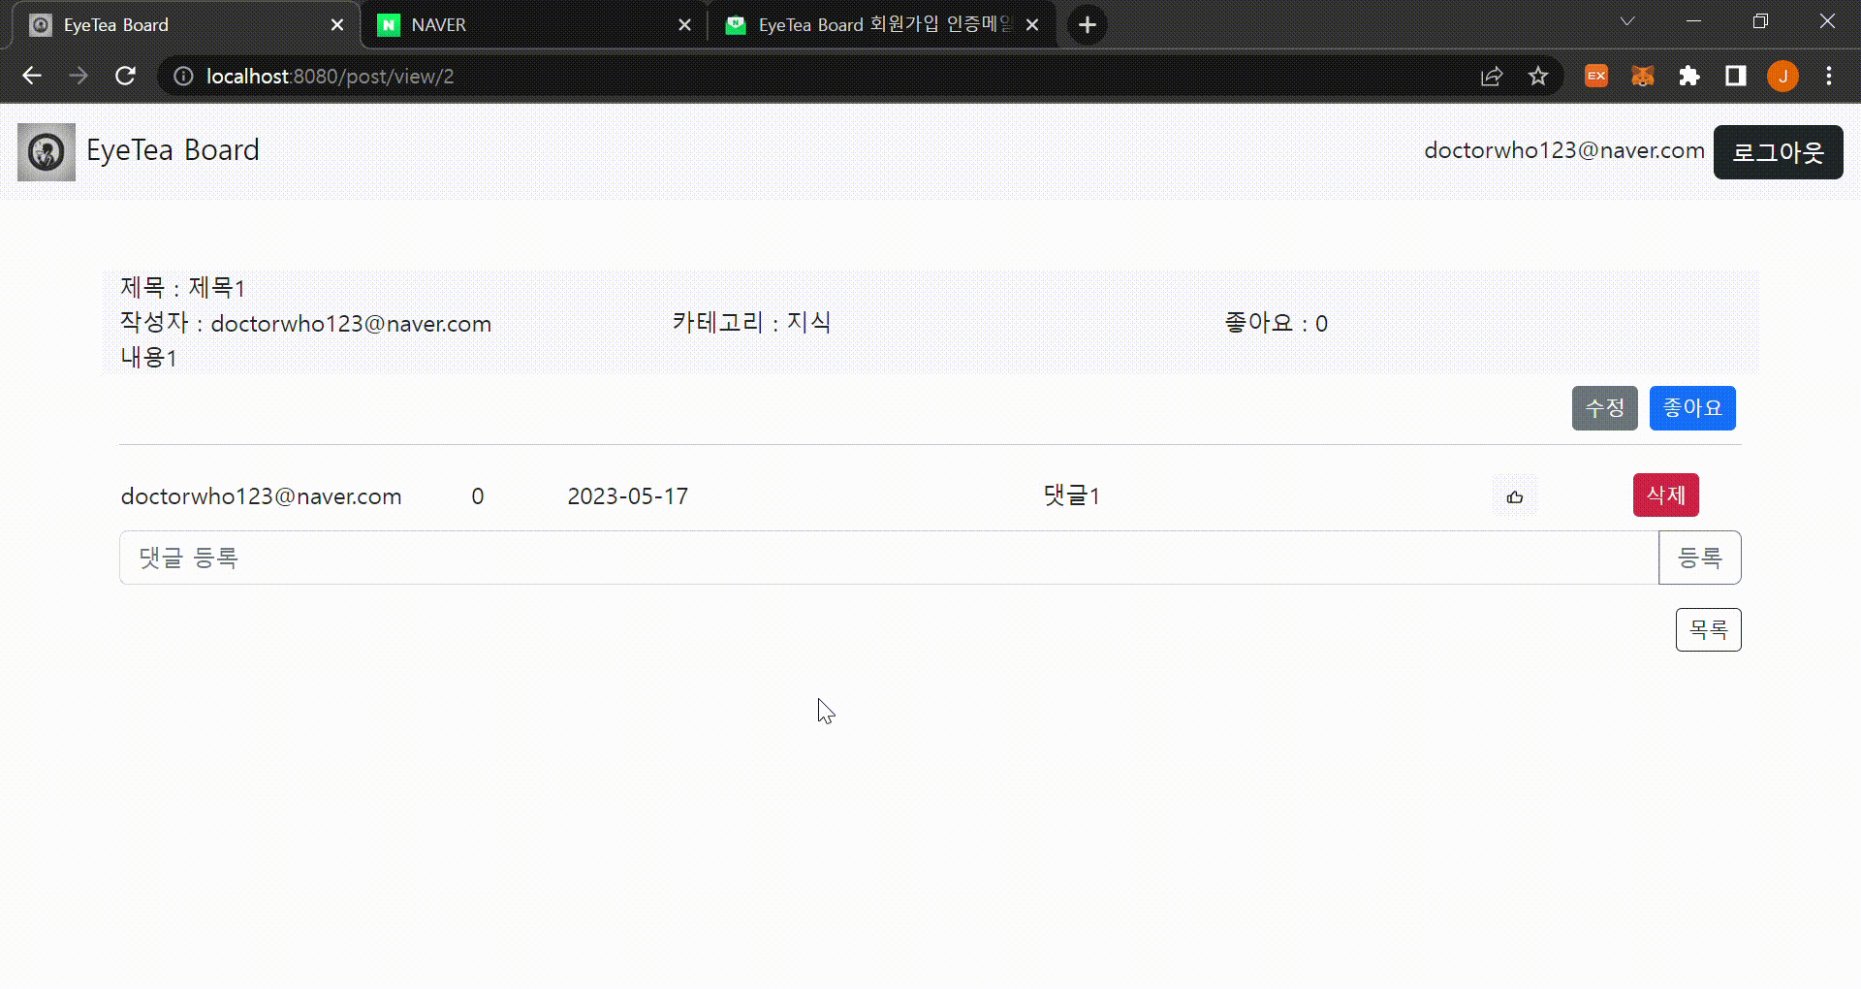Share the page via the share icon
Screen dimensions: 1861x989
tap(1492, 76)
